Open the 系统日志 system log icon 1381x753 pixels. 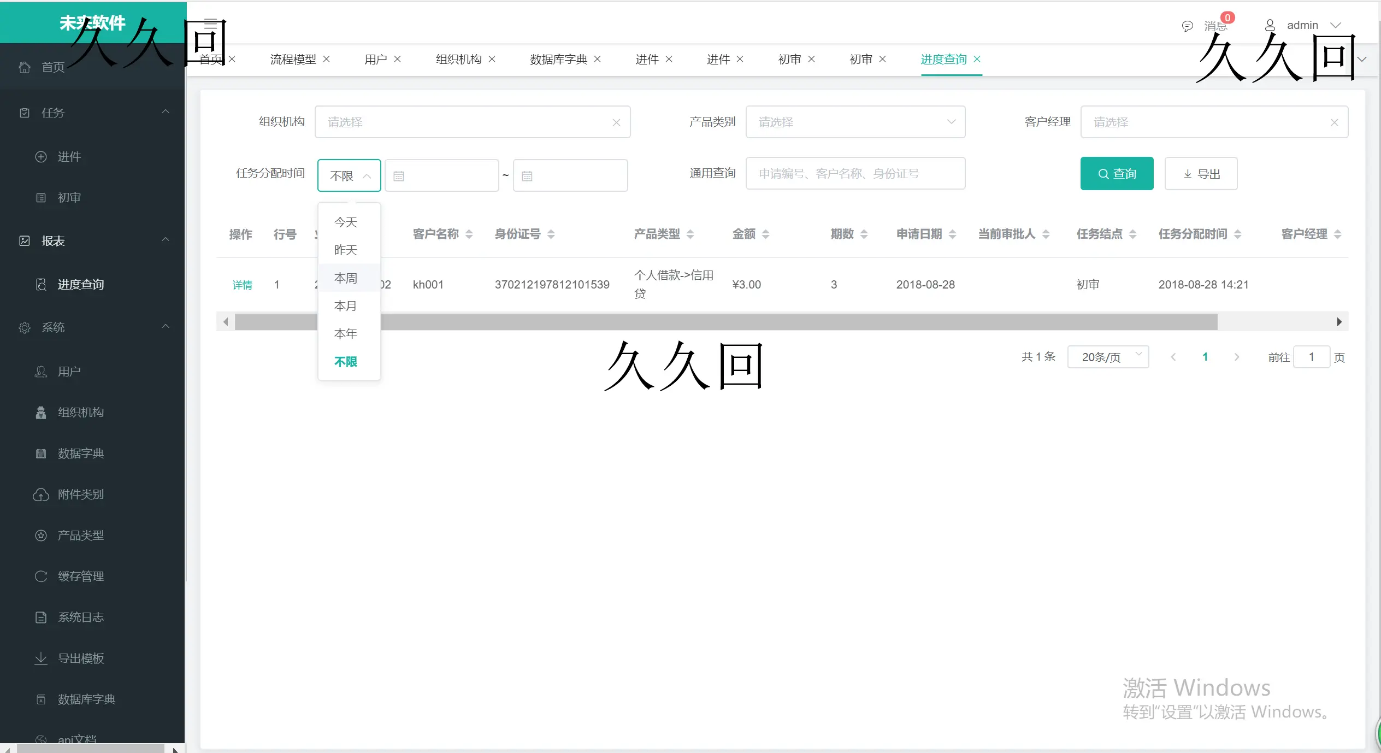click(41, 617)
